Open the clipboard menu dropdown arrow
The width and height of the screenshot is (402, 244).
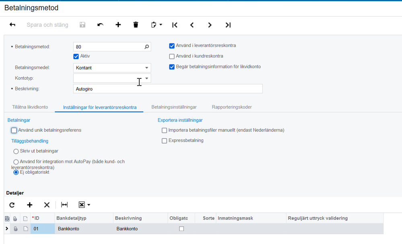161,25
